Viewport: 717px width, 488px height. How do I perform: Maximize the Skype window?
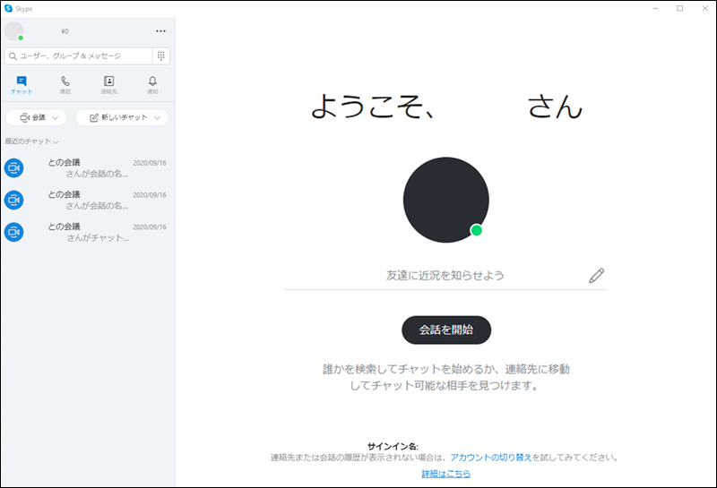point(680,8)
